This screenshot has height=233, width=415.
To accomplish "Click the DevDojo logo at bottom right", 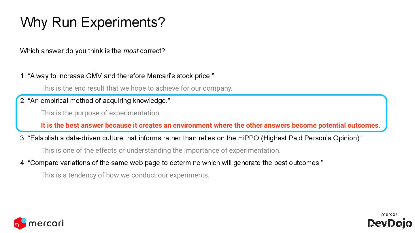I will pyautogui.click(x=390, y=223).
